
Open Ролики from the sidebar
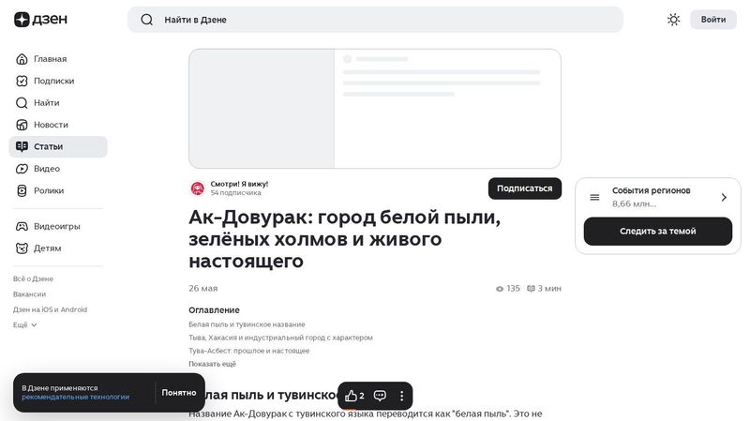(x=49, y=190)
